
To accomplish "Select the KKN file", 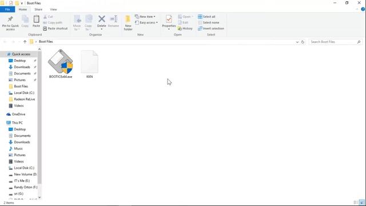I will click(89, 64).
